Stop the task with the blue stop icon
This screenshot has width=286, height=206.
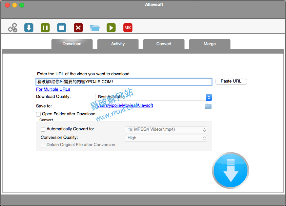(62, 28)
